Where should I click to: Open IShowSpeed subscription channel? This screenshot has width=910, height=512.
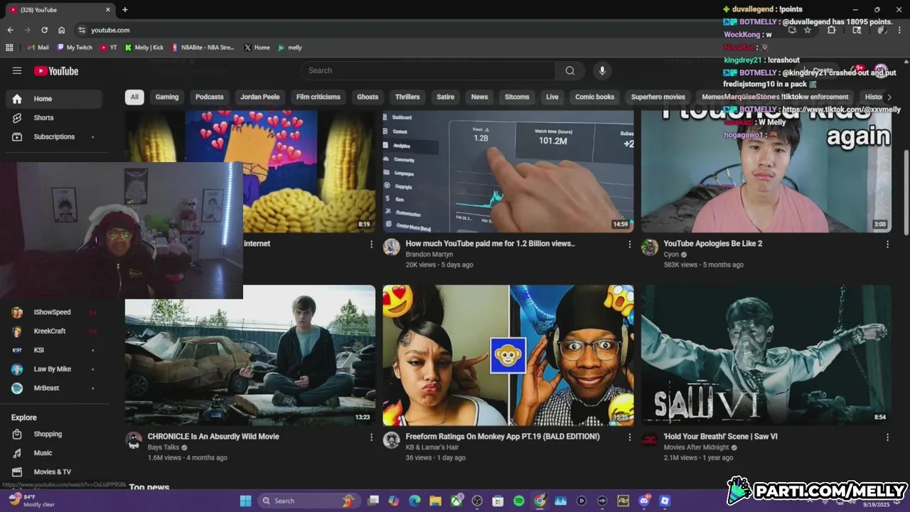[54, 312]
